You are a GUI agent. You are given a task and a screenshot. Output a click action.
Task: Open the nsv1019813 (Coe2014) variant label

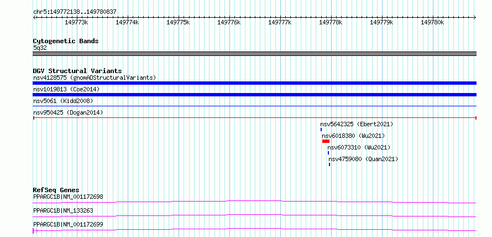pyautogui.click(x=66, y=89)
